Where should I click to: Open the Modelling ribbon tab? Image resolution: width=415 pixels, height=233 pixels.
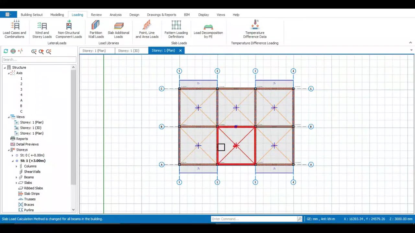tap(57, 15)
